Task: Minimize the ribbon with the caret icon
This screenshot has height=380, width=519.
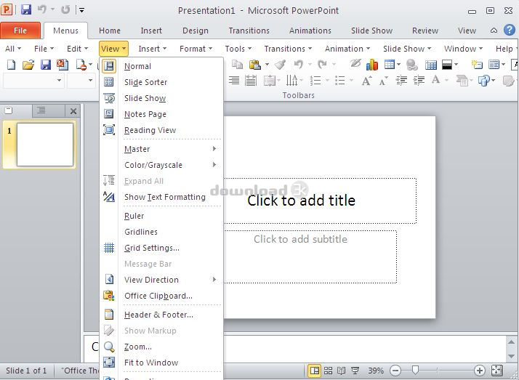Action: tap(494, 31)
